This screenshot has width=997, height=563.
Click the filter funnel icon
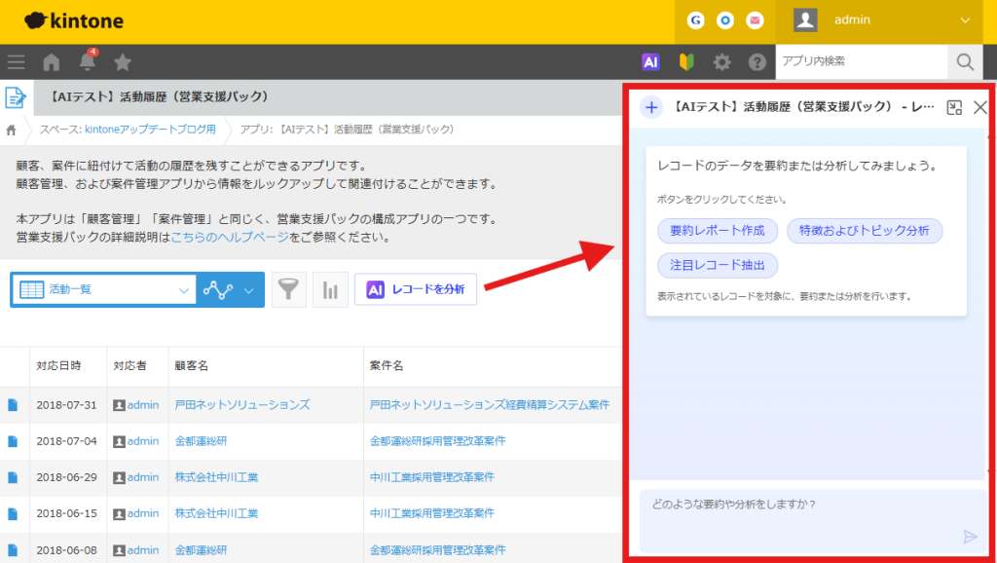click(288, 290)
